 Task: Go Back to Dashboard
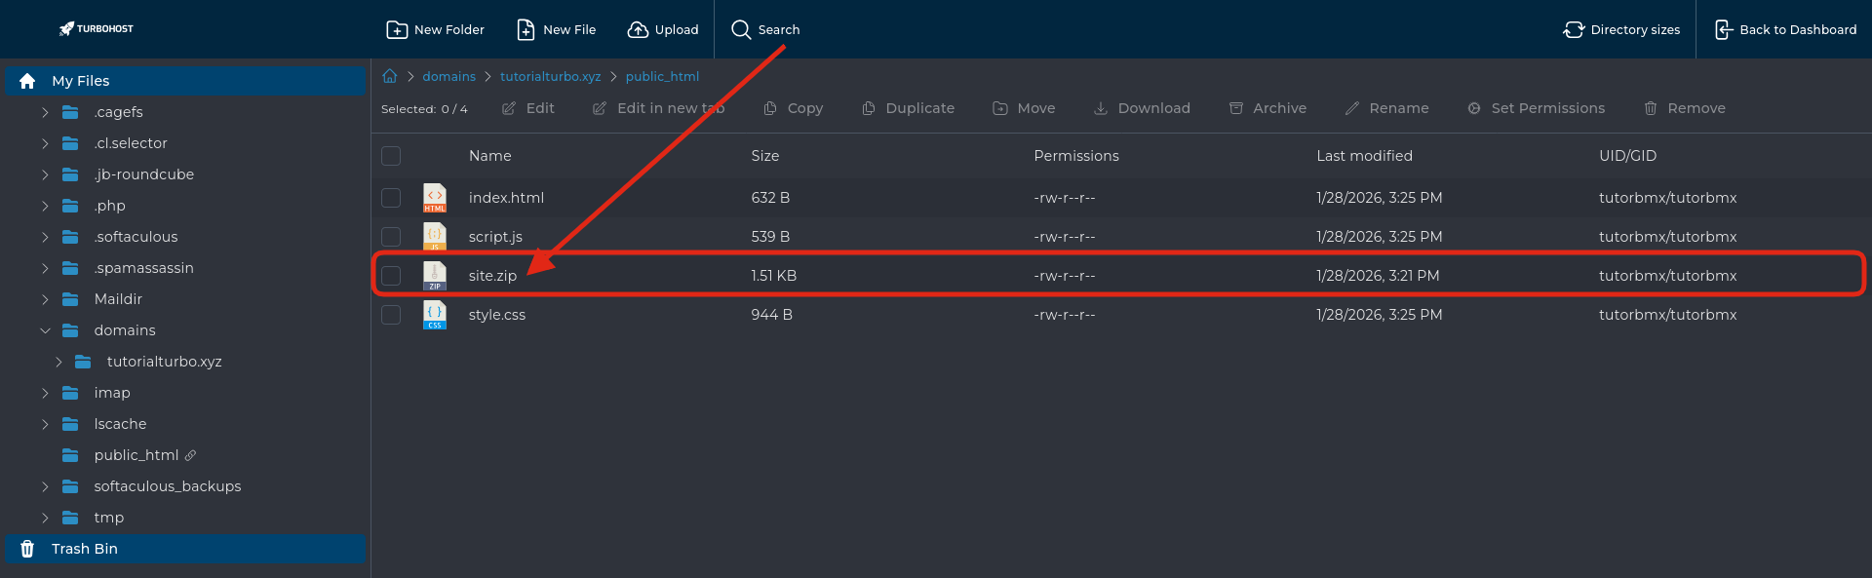coord(1786,29)
